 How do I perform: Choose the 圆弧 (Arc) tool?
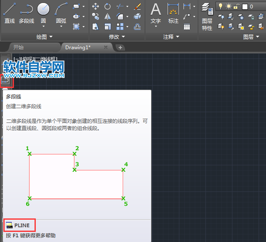point(61,13)
